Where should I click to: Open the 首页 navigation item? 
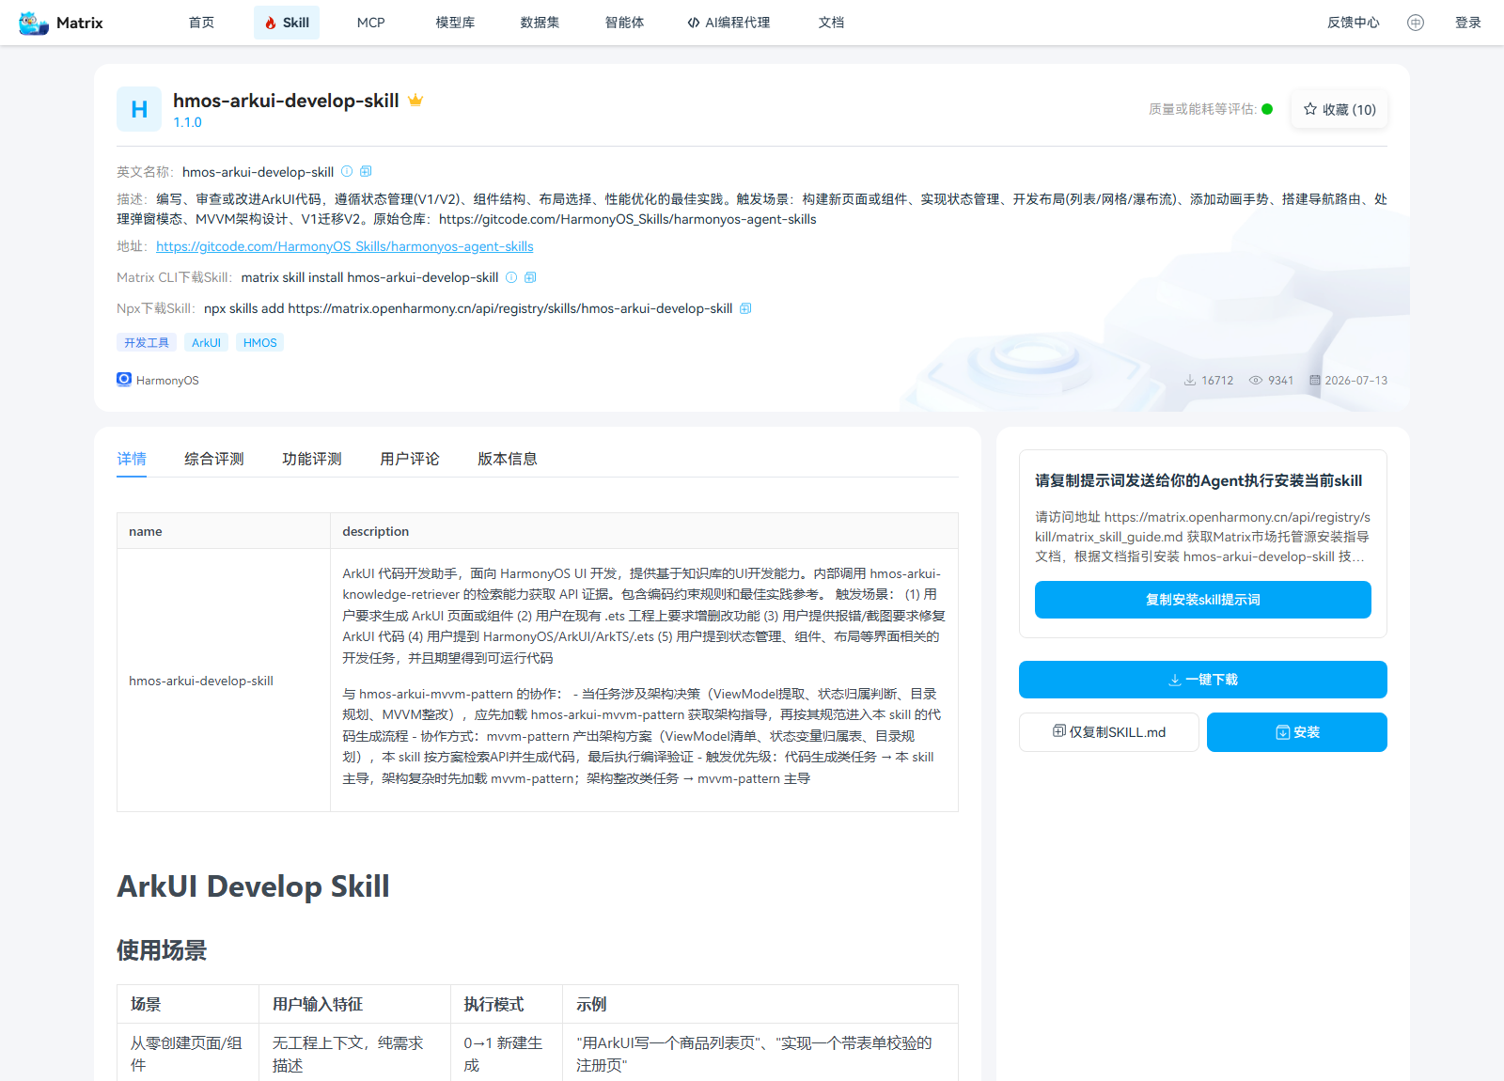tap(201, 23)
